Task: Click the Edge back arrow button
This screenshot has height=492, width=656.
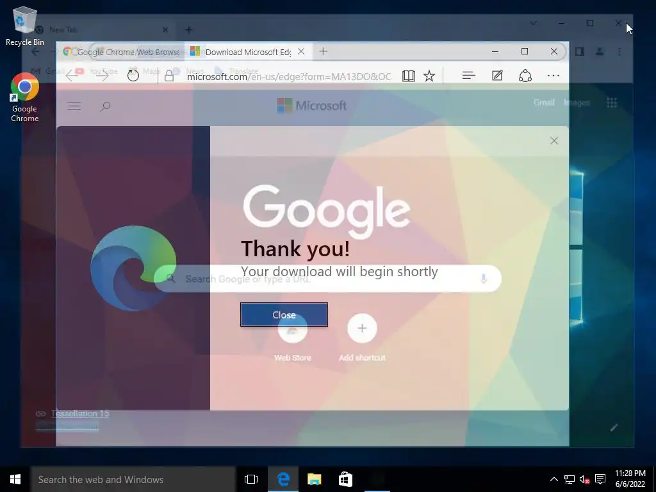Action: pyautogui.click(x=72, y=76)
